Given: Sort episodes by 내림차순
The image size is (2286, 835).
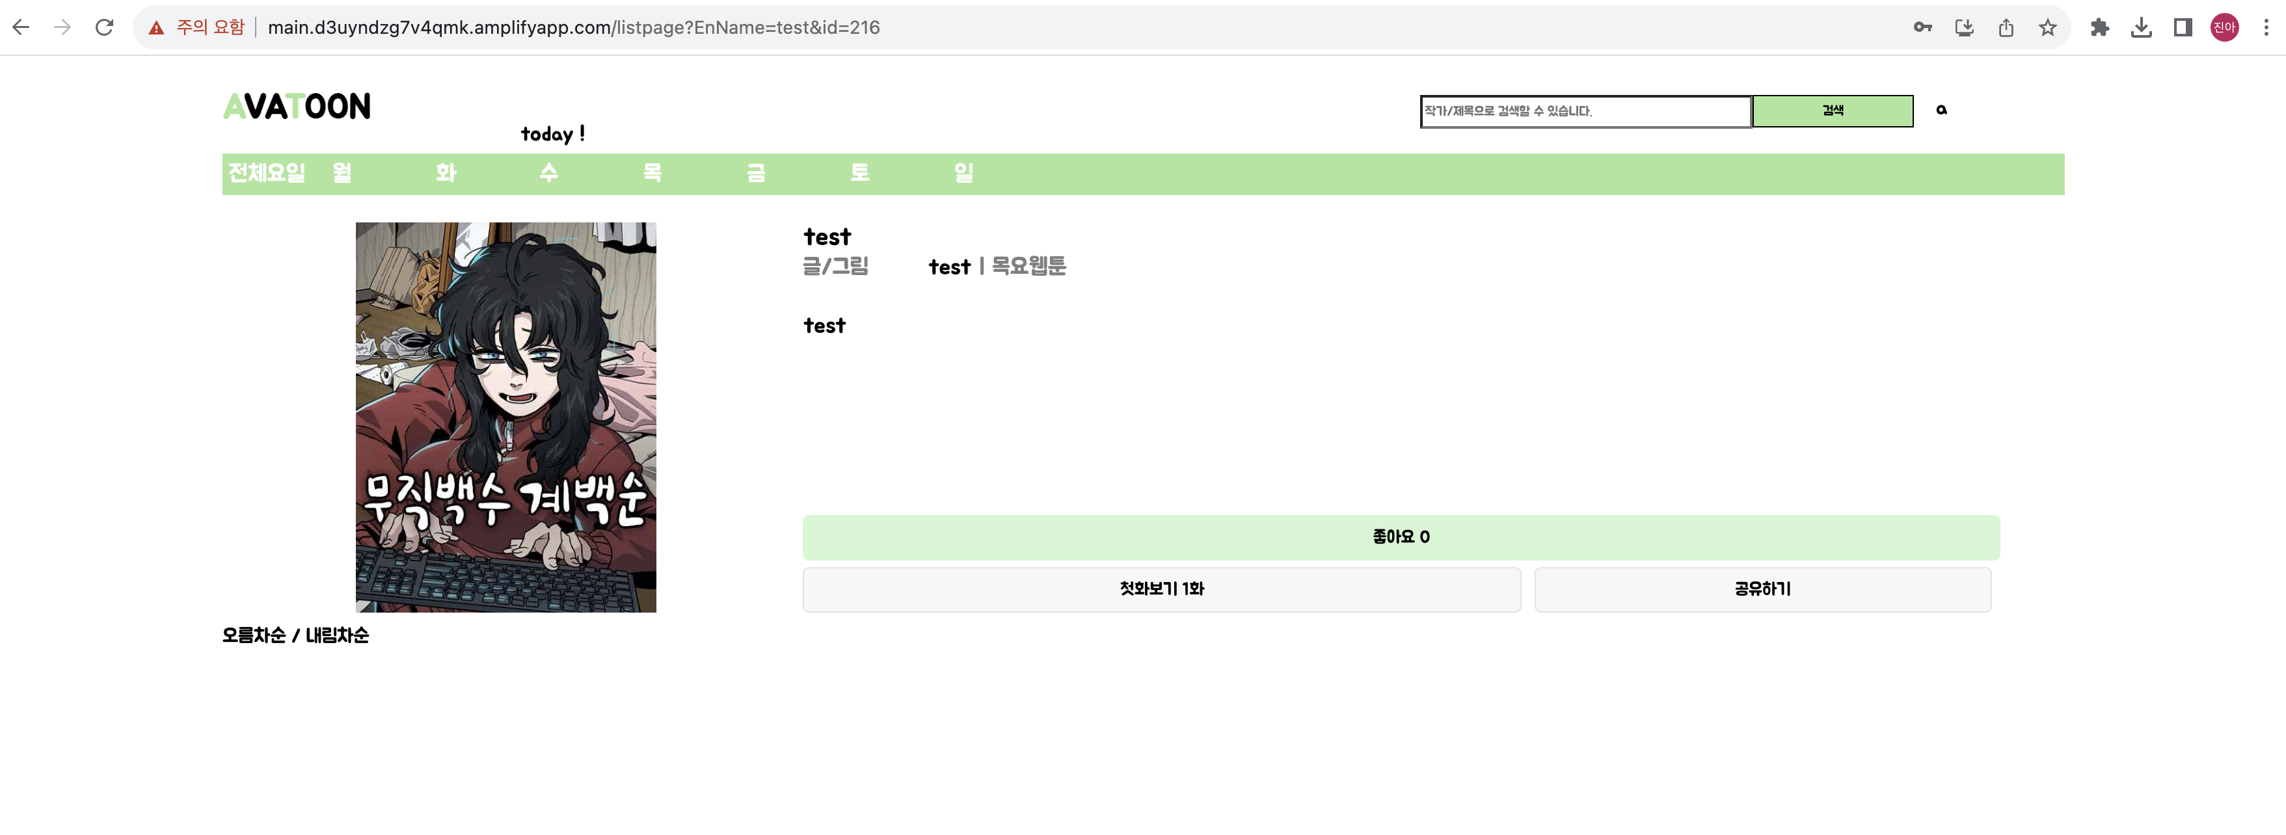Looking at the screenshot, I should (337, 635).
